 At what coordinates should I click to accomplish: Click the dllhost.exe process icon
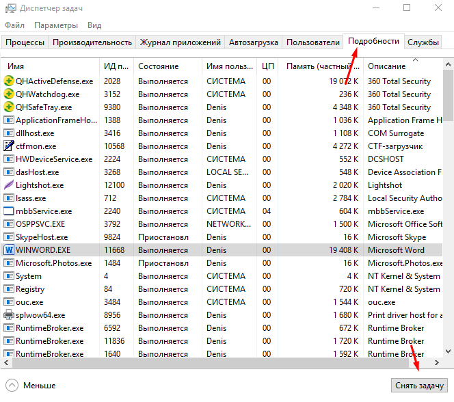tap(9, 133)
